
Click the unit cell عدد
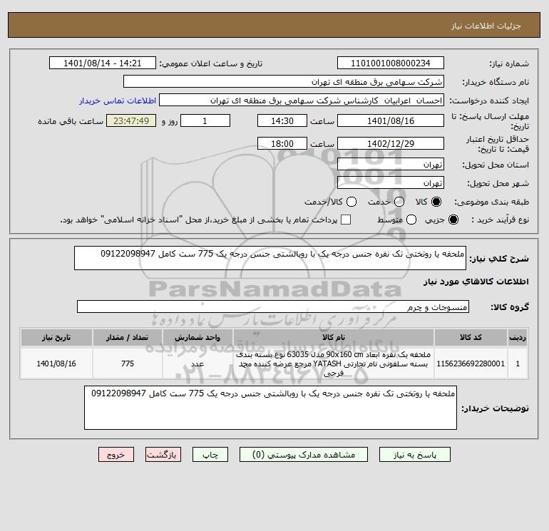coord(197,364)
